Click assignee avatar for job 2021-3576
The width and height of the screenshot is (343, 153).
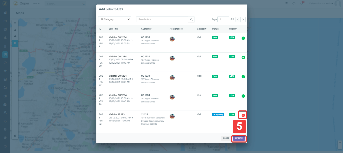[172, 97]
